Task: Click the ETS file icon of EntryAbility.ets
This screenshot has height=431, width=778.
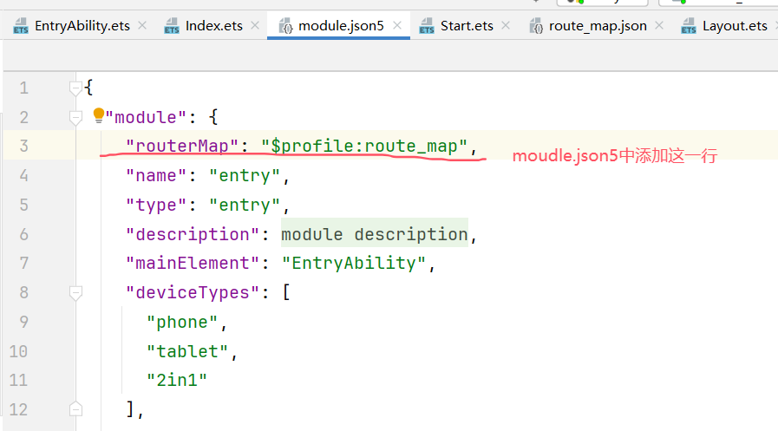Action: (21, 26)
